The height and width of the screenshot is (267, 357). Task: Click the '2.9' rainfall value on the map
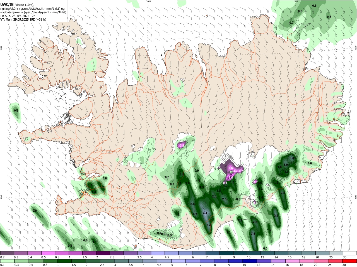click(195, 214)
